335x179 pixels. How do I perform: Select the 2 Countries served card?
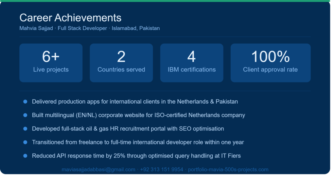tap(121, 63)
